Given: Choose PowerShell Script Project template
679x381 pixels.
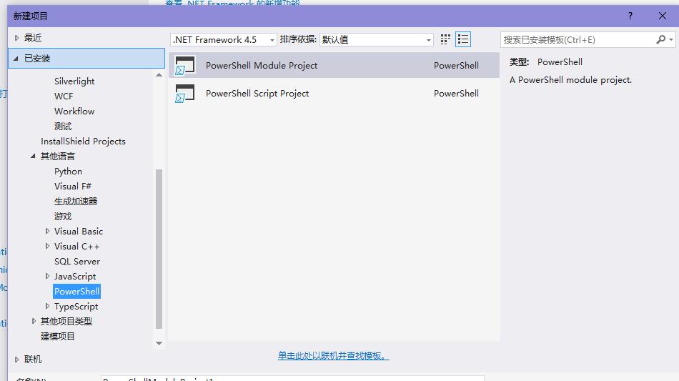Looking at the screenshot, I should (334, 94).
